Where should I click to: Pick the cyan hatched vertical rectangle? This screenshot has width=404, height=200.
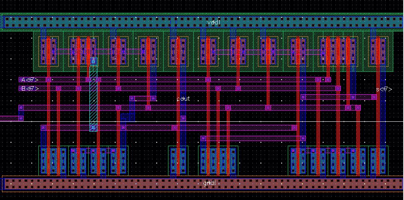pyautogui.click(x=93, y=95)
